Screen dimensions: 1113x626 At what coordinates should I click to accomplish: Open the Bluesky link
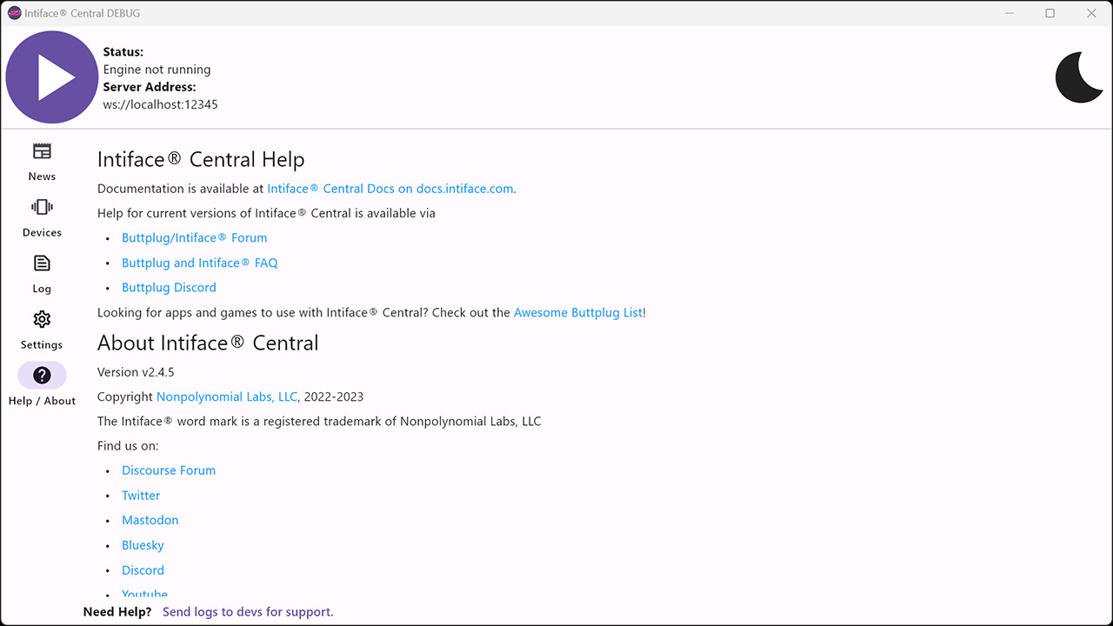142,544
